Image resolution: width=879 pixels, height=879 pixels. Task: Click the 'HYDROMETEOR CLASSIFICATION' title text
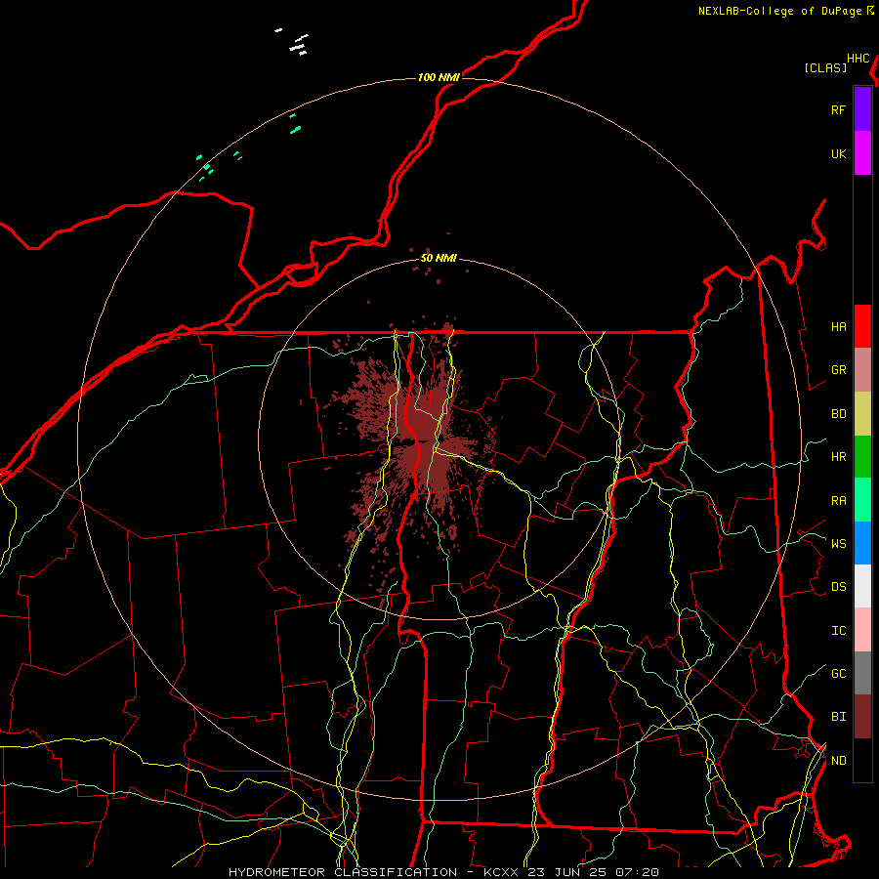click(x=343, y=872)
